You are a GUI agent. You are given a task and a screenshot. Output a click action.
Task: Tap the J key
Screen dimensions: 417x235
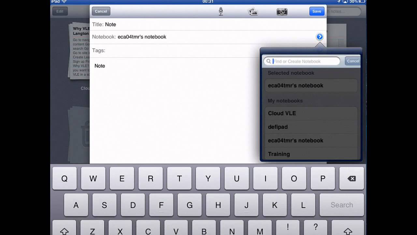[247, 205]
